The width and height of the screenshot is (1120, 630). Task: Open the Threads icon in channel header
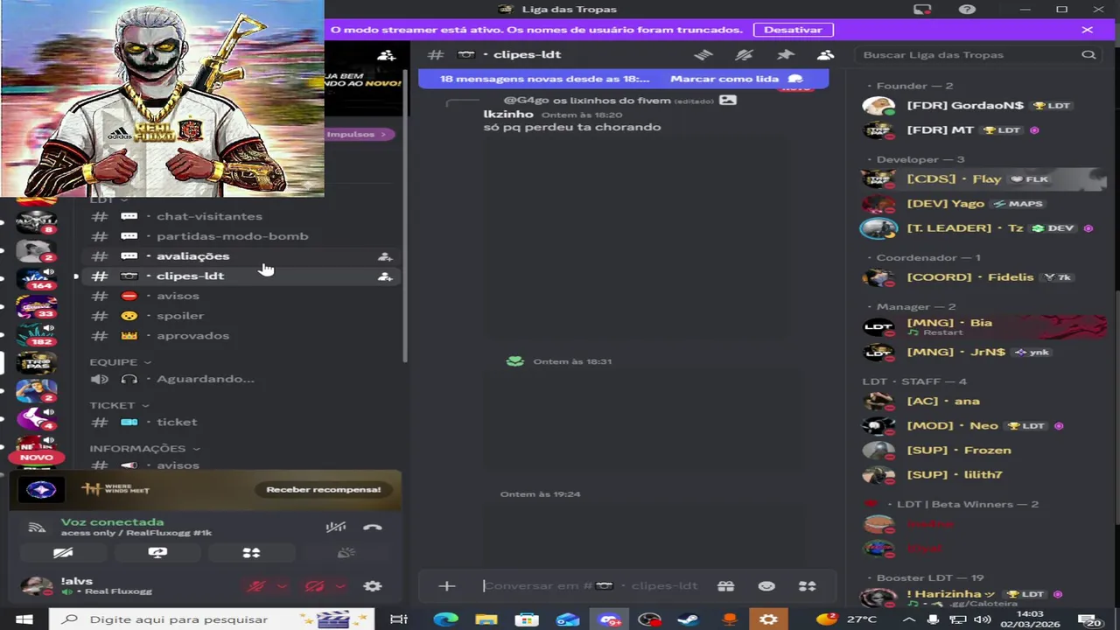coord(703,54)
